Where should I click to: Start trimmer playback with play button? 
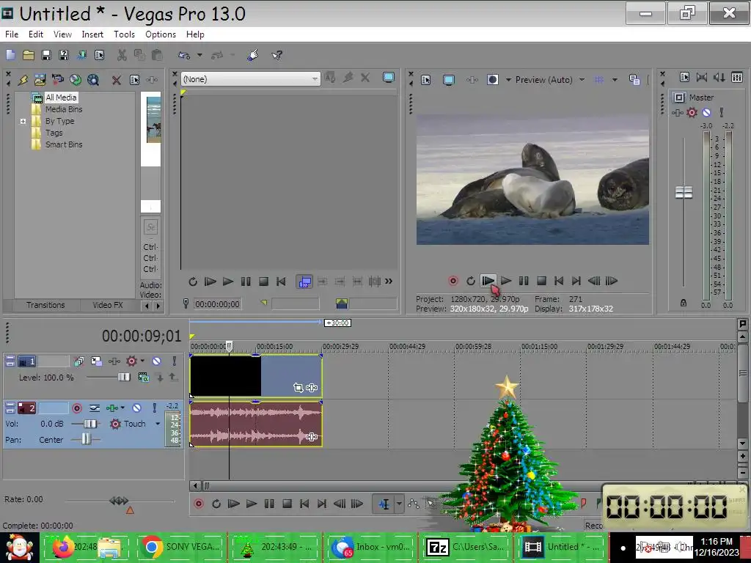click(x=228, y=281)
